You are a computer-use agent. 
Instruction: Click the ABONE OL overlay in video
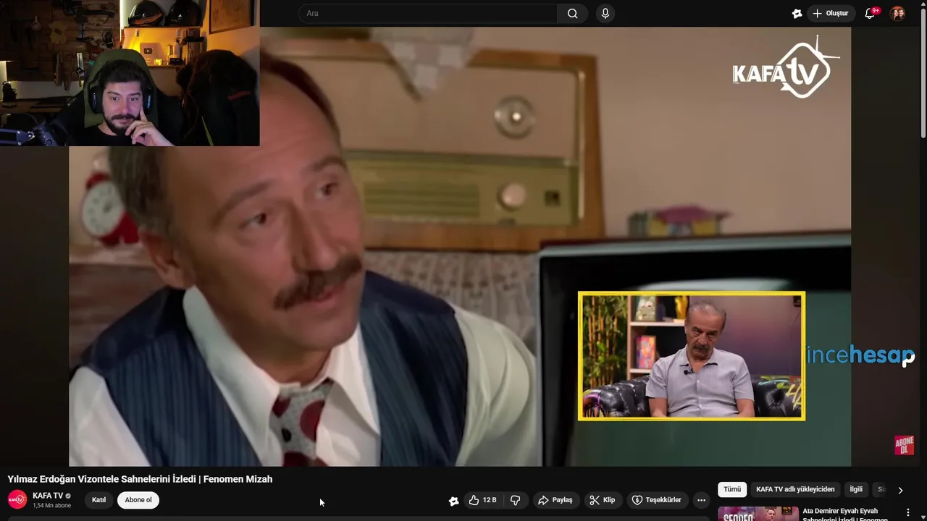coord(905,445)
